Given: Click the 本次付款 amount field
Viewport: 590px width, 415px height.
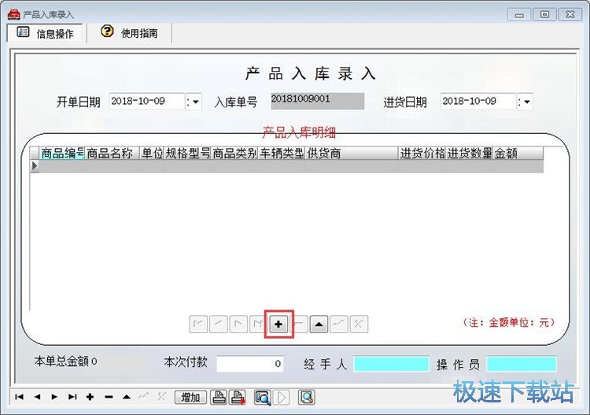Looking at the screenshot, I should pos(250,364).
